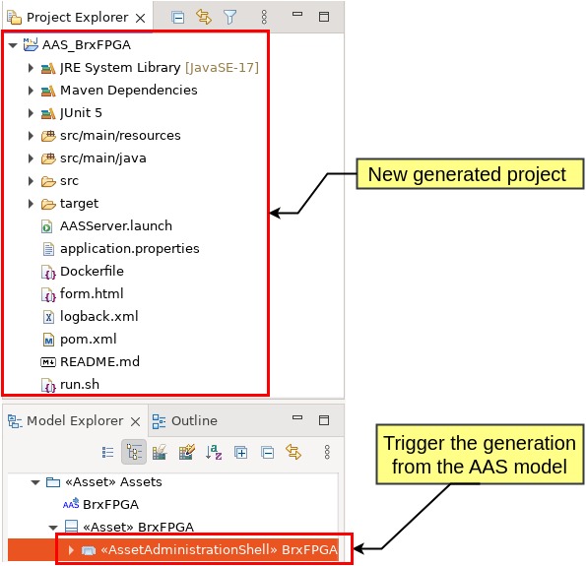Toggle Link with Editor in Project Explorer

(x=204, y=17)
